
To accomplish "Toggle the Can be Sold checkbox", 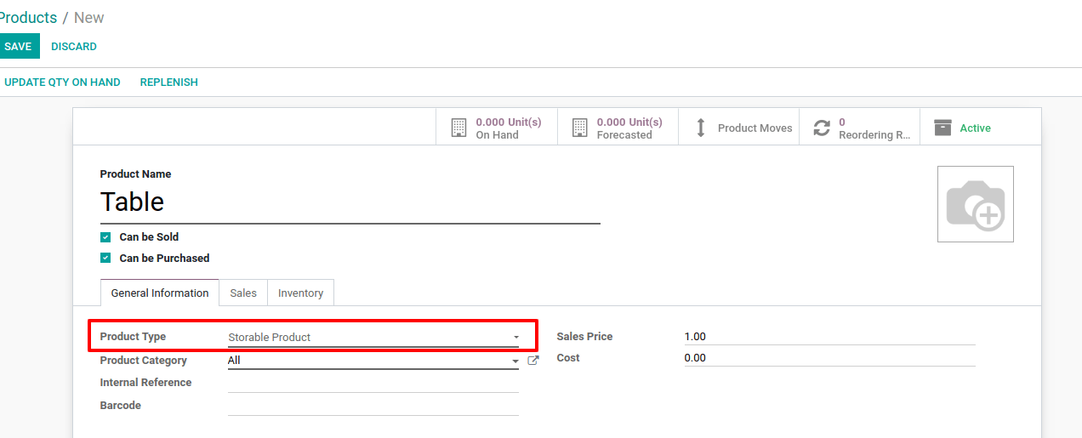I will point(105,237).
